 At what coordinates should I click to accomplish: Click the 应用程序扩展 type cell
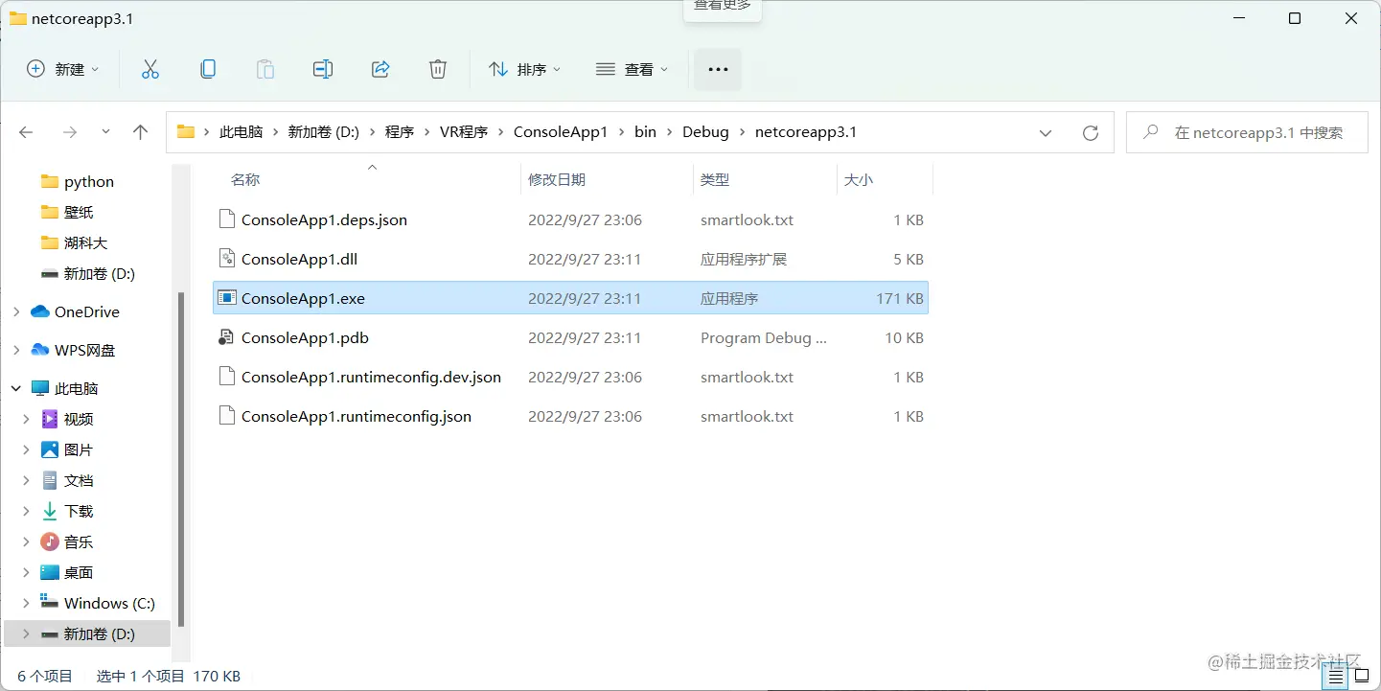(744, 259)
